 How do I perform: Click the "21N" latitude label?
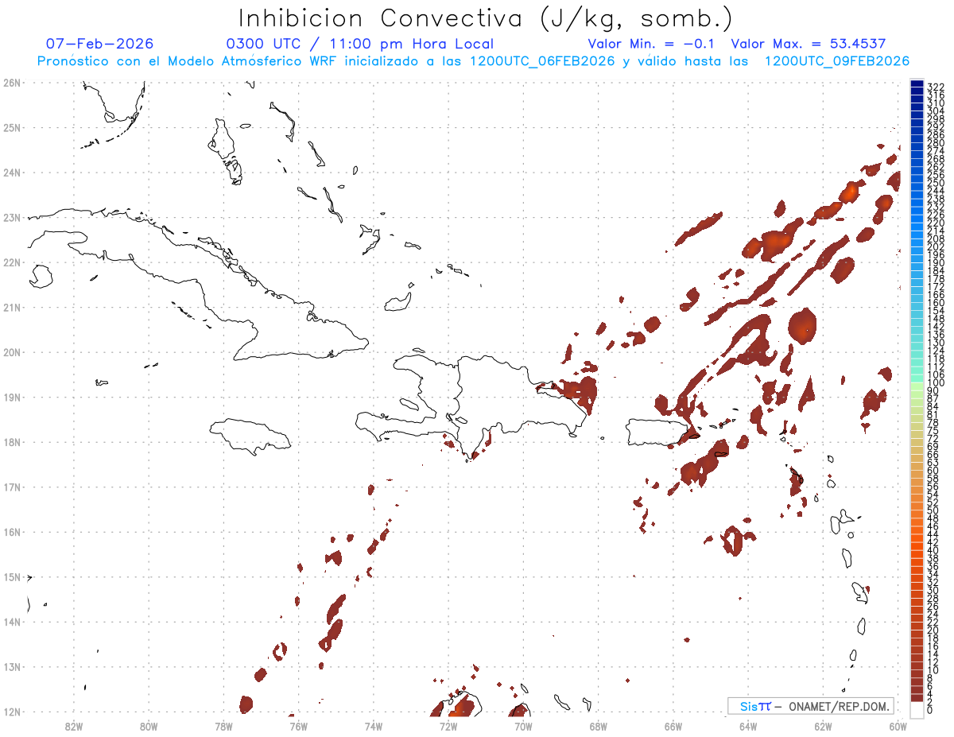coord(11,307)
